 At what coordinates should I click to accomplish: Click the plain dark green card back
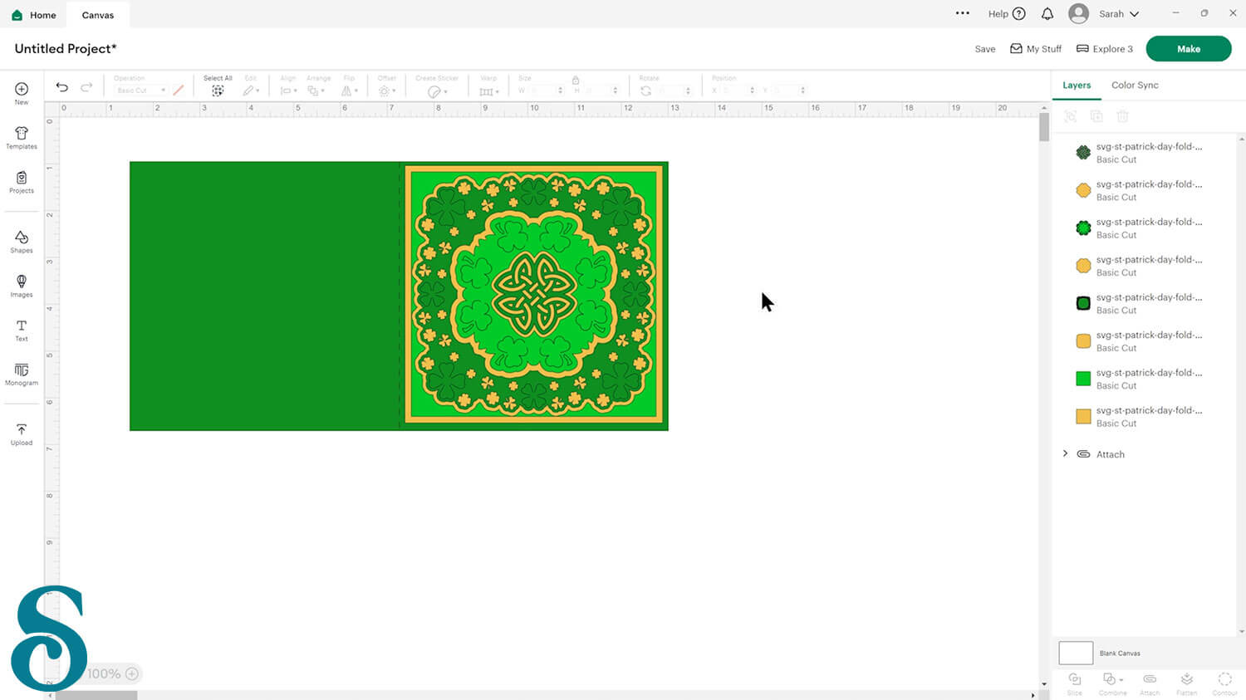click(264, 296)
